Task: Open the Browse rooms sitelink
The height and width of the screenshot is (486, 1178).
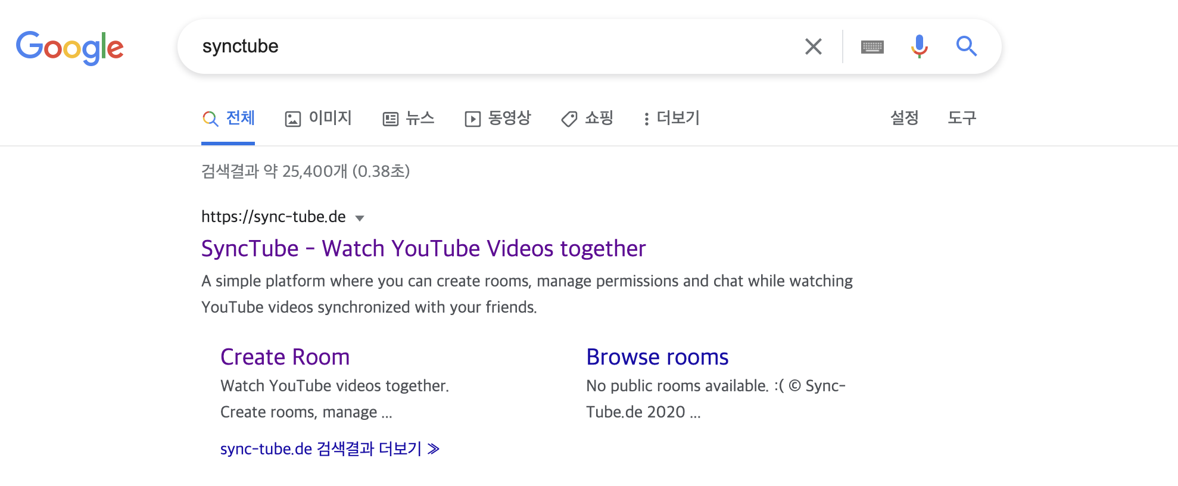Action: click(x=657, y=357)
